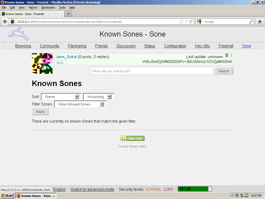Click the second system tray icon
Screen dimensions: 265x199
tap(237, 196)
